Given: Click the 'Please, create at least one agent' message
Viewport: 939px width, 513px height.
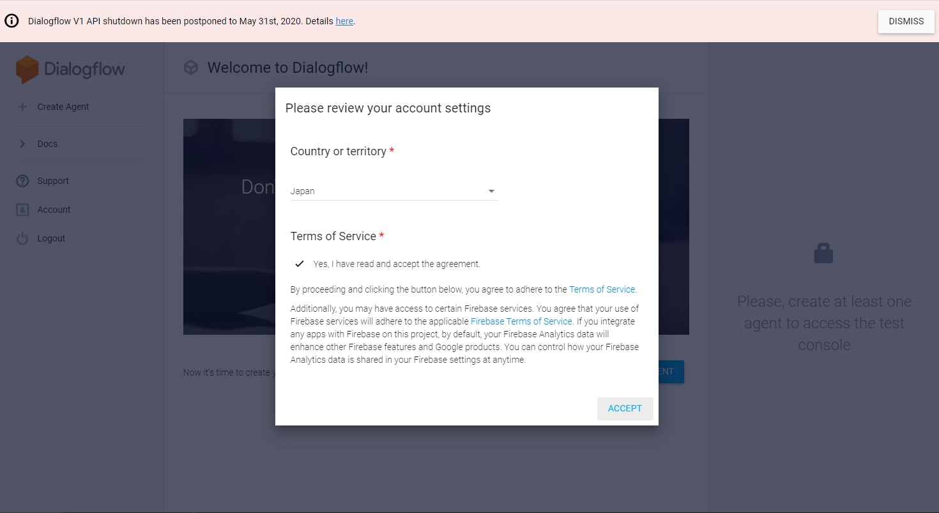Looking at the screenshot, I should point(824,323).
